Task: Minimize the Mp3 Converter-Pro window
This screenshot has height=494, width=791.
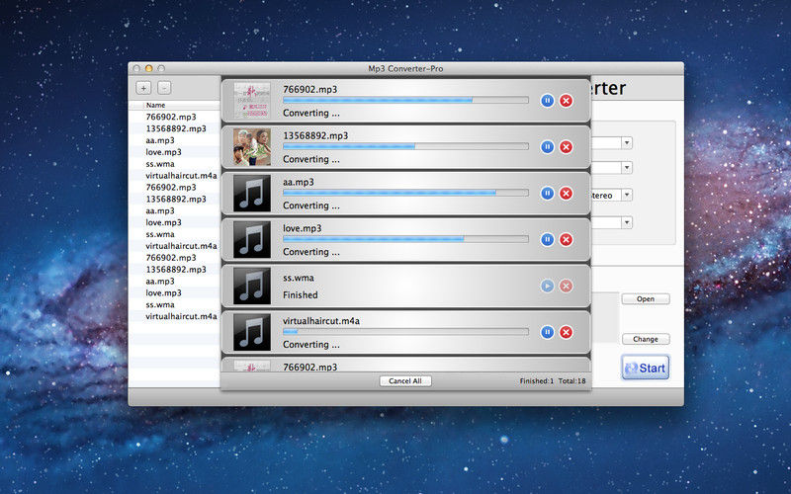Action: coord(149,68)
